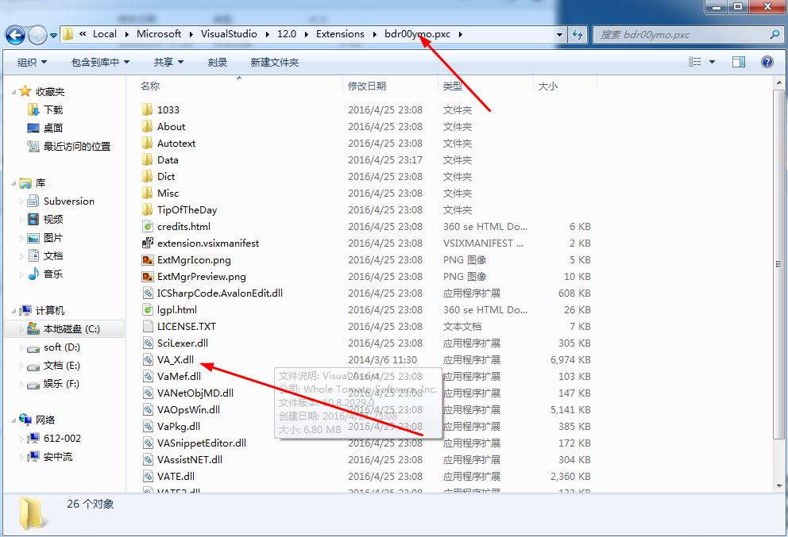
Task: Select Microsoft in the address breadcrumb
Action: 158,34
